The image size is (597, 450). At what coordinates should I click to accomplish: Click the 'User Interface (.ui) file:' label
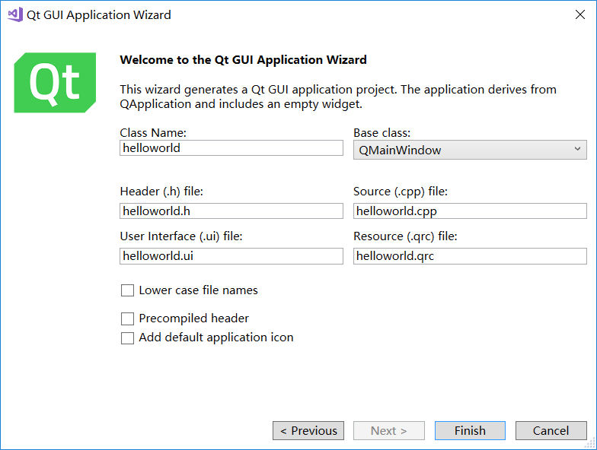181,236
